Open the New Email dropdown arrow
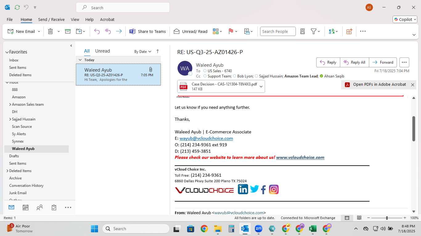Screen dimensions: 421x236 [39, 31]
